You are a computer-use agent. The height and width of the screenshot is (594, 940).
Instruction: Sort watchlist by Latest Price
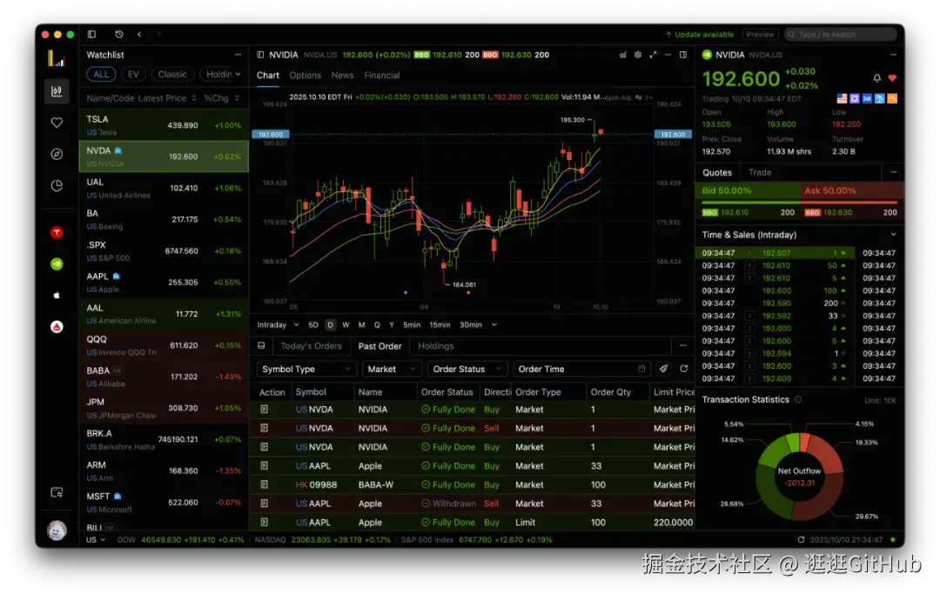point(167,97)
